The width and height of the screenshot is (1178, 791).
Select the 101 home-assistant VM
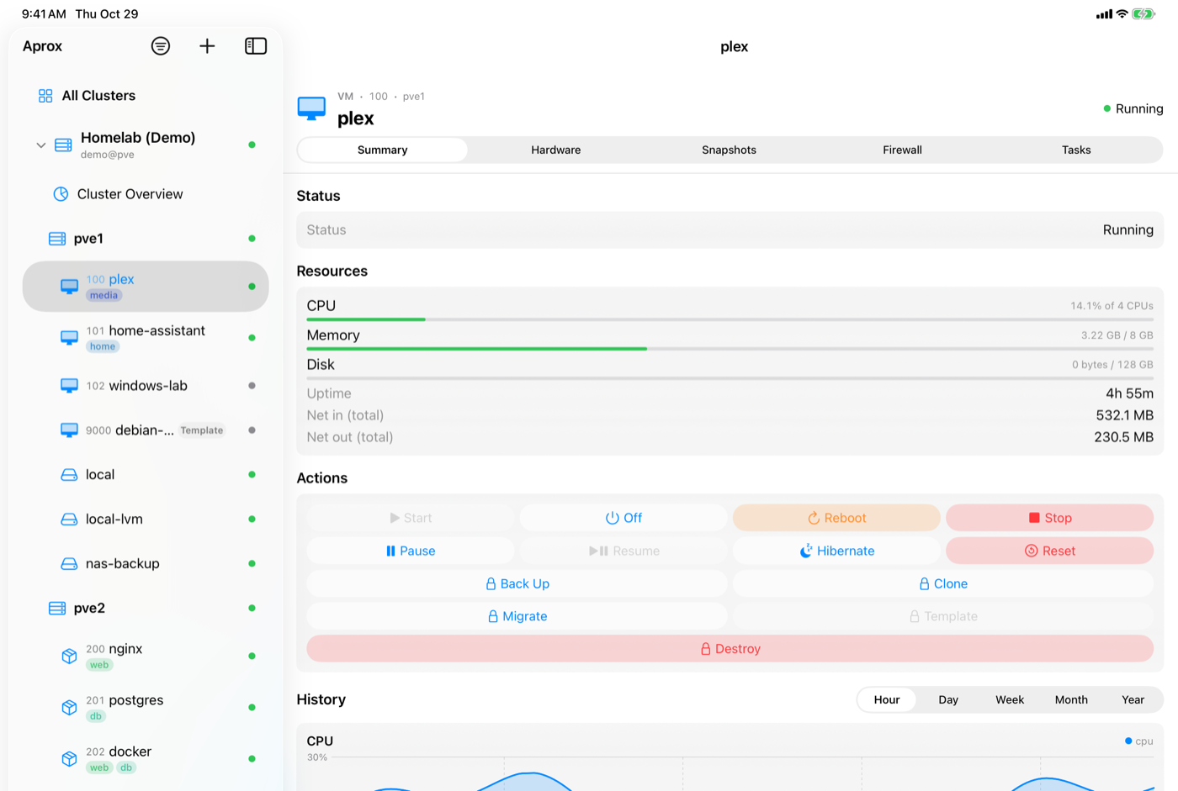146,338
